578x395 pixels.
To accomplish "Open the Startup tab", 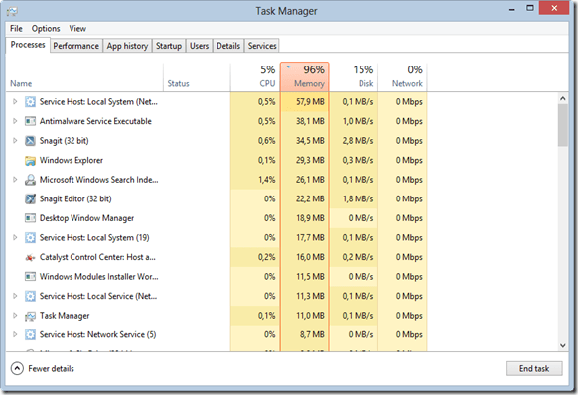I will point(169,46).
